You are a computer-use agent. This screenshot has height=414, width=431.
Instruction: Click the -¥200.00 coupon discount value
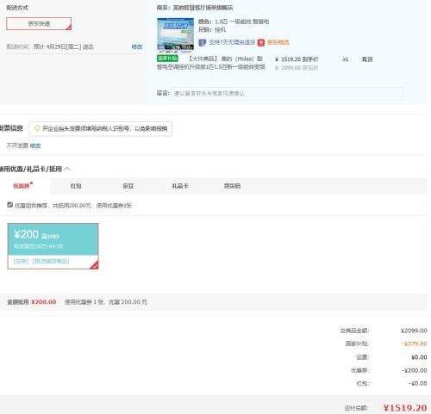[415, 370]
